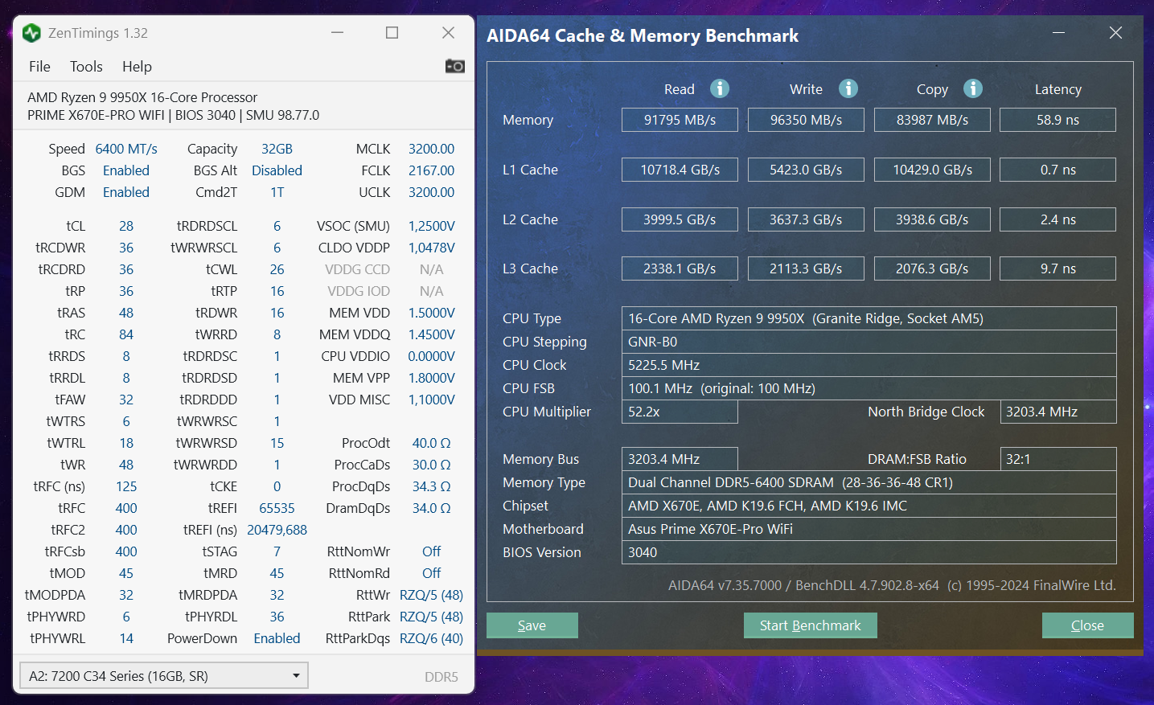Click the Chipset field AMD X670E
Image resolution: width=1154 pixels, height=705 pixels.
pyautogui.click(x=869, y=506)
